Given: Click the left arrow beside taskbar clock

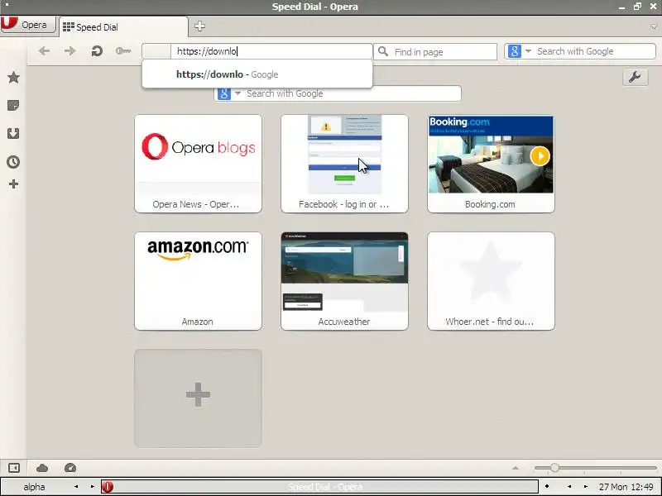Looking at the screenshot, I should coord(569,487).
